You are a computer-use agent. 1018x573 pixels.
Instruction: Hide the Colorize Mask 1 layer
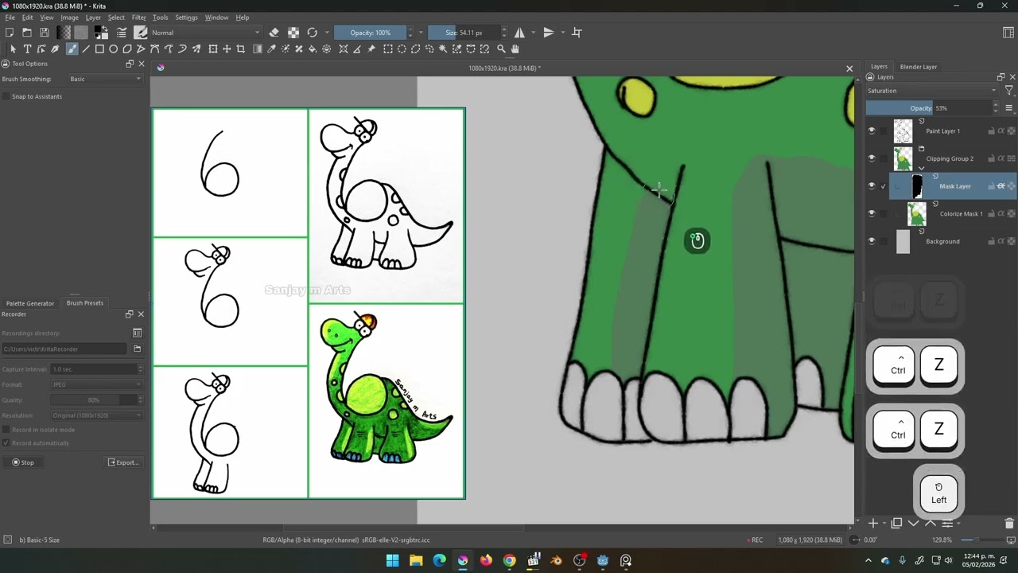[872, 213]
